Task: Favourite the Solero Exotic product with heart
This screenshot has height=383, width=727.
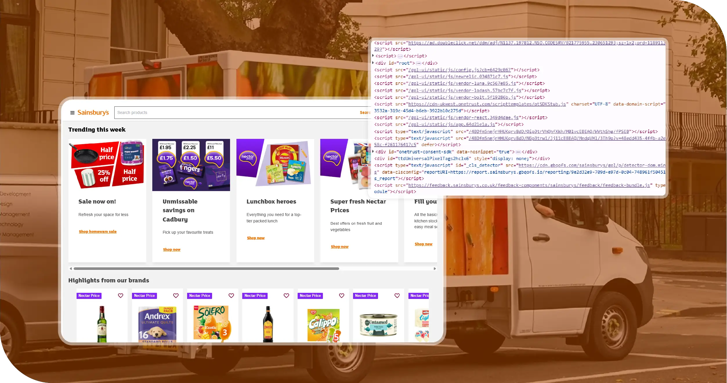Action: click(231, 295)
